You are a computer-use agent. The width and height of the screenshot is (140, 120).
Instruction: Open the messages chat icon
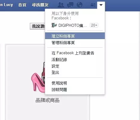pos(70,5)
